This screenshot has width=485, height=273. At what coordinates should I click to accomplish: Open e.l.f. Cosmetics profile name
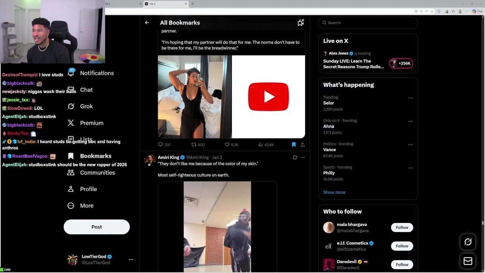[352, 243]
